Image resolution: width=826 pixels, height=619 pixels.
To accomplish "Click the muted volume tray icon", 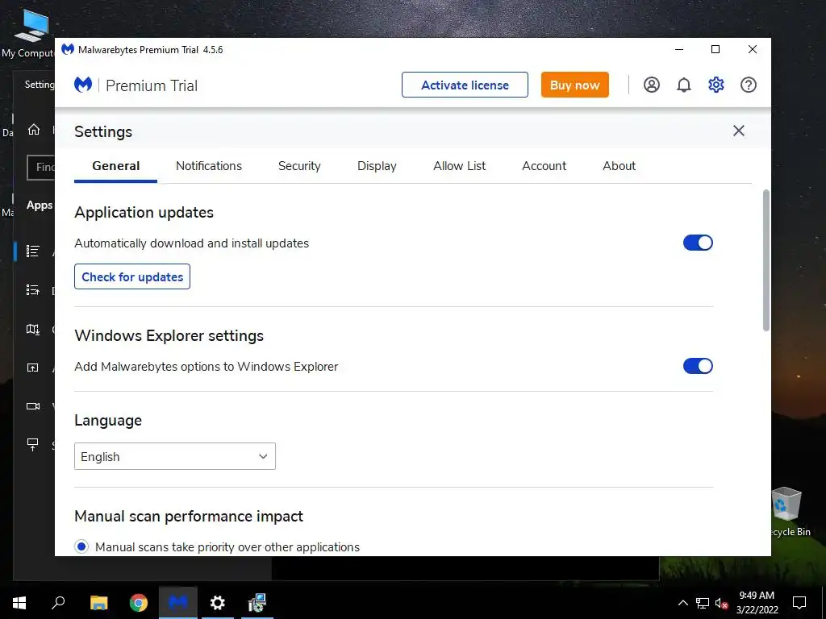I will [721, 603].
